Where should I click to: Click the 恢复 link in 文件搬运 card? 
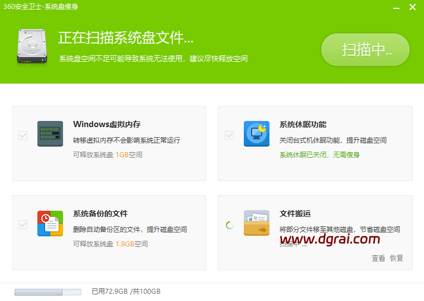point(396,258)
